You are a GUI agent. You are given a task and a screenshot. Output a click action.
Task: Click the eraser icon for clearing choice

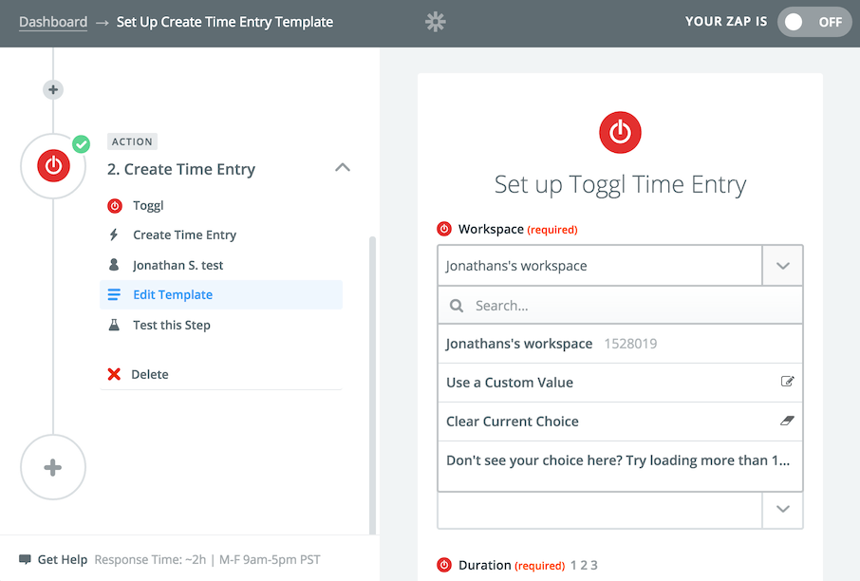pos(787,421)
